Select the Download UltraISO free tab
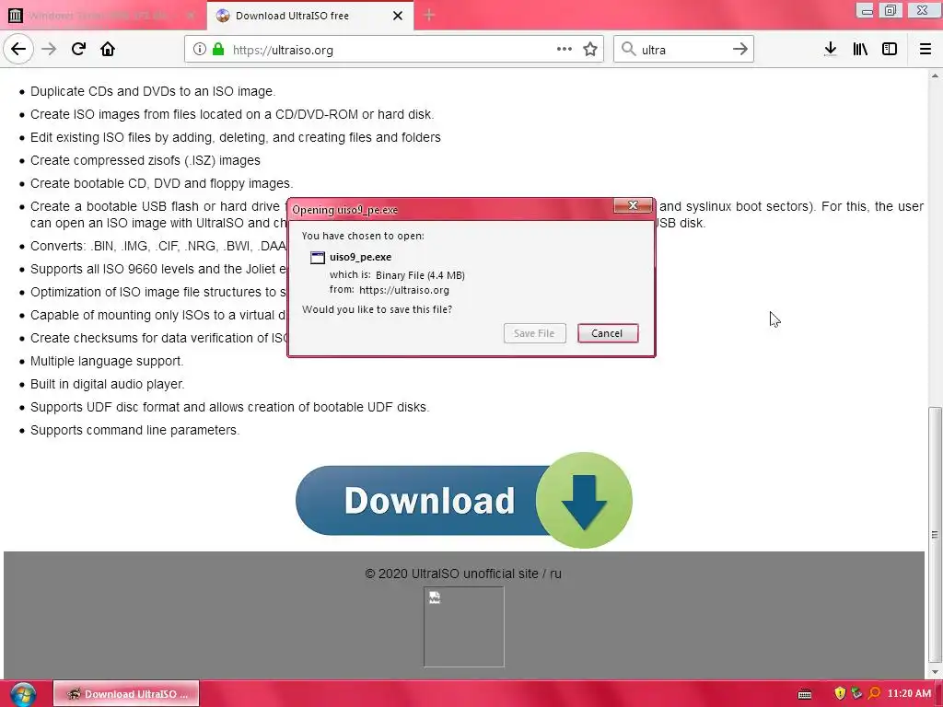The image size is (943, 707). [310, 16]
